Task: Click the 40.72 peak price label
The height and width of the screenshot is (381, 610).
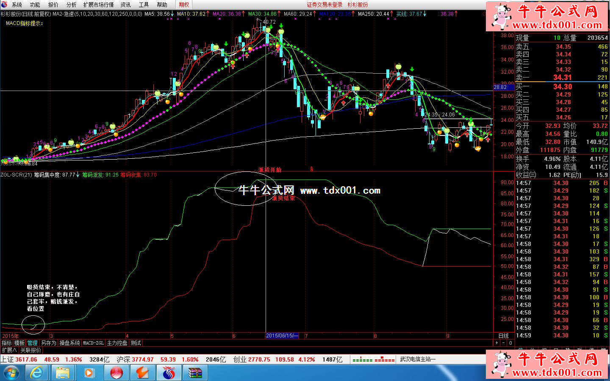Action: tap(269, 22)
